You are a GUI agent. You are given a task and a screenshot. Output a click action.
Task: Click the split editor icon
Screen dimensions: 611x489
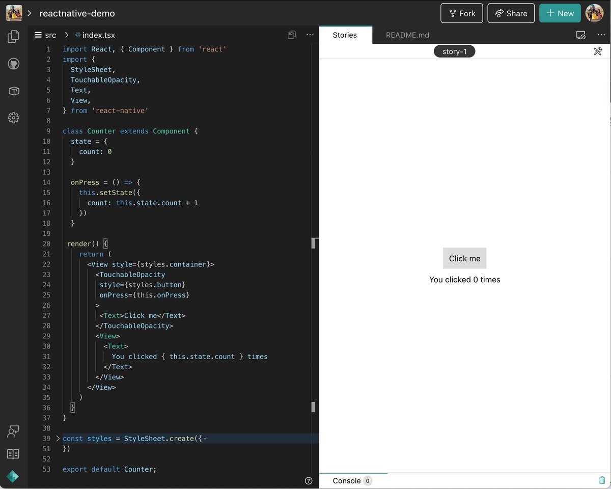click(x=292, y=35)
